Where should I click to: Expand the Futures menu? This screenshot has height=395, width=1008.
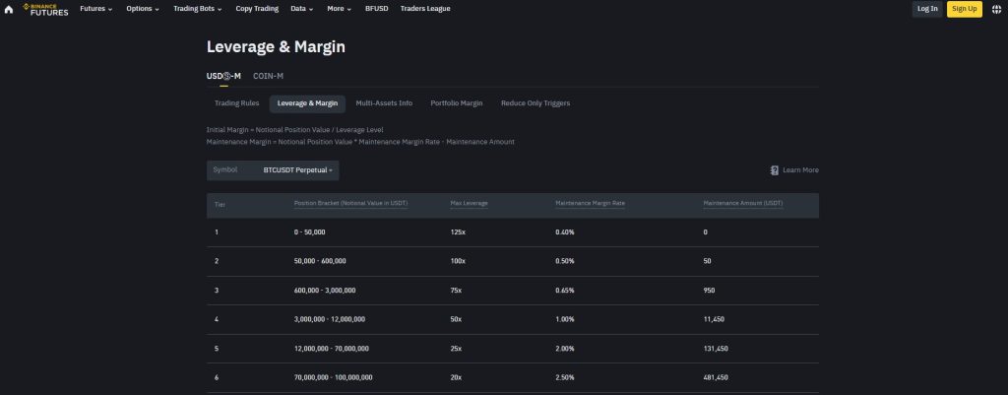pos(95,9)
